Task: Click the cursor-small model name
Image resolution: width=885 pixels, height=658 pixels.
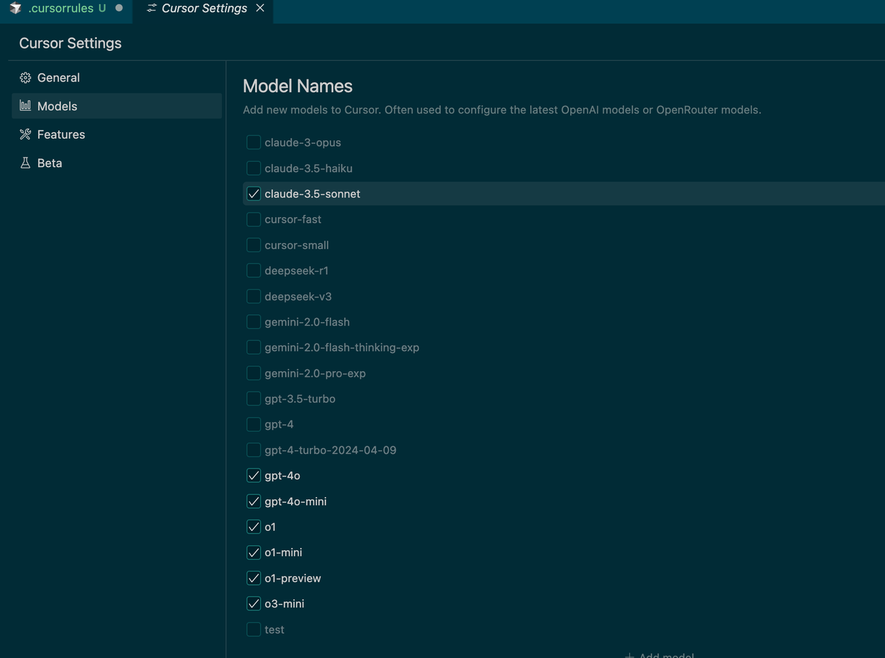Action: [x=297, y=245]
